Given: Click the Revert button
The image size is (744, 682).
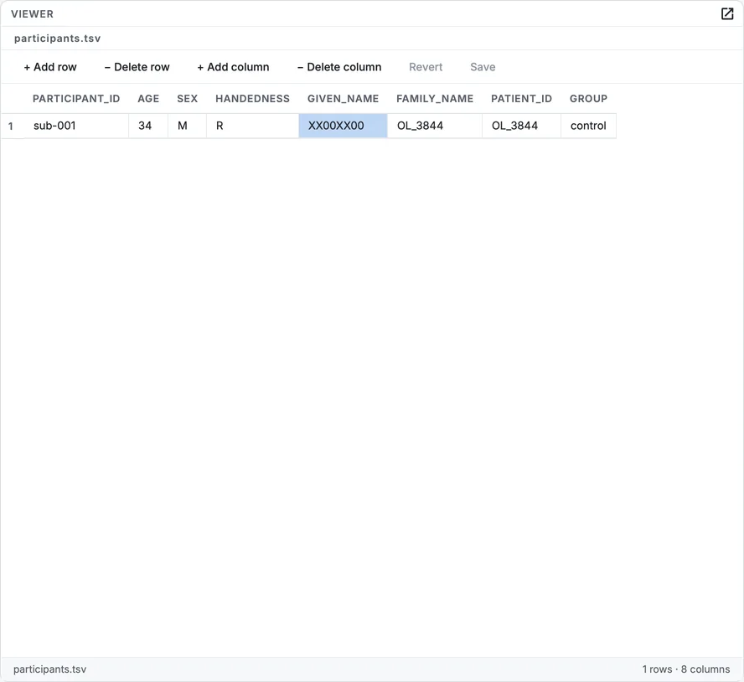Looking at the screenshot, I should pos(426,67).
